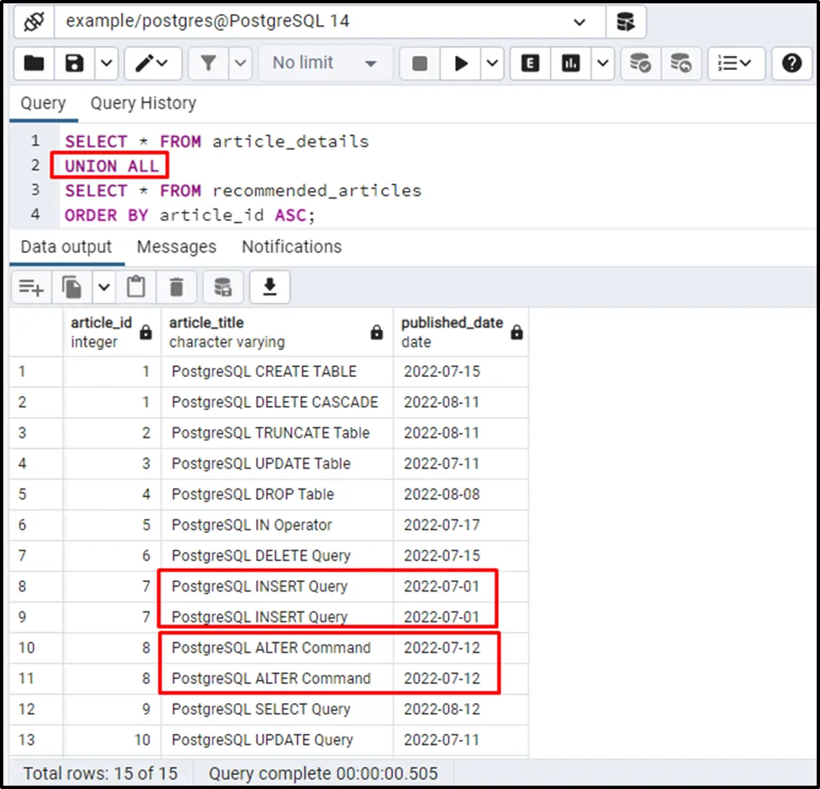Click the Explain (E) icon

click(530, 63)
